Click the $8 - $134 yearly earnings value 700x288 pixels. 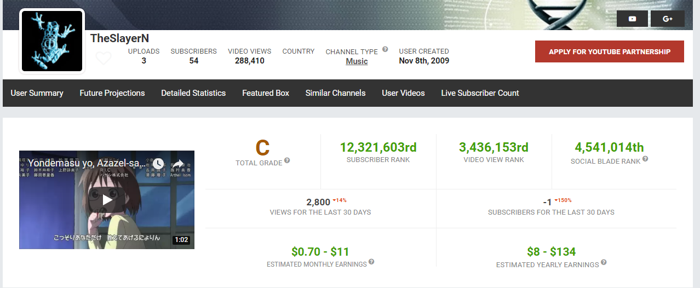coord(552,252)
